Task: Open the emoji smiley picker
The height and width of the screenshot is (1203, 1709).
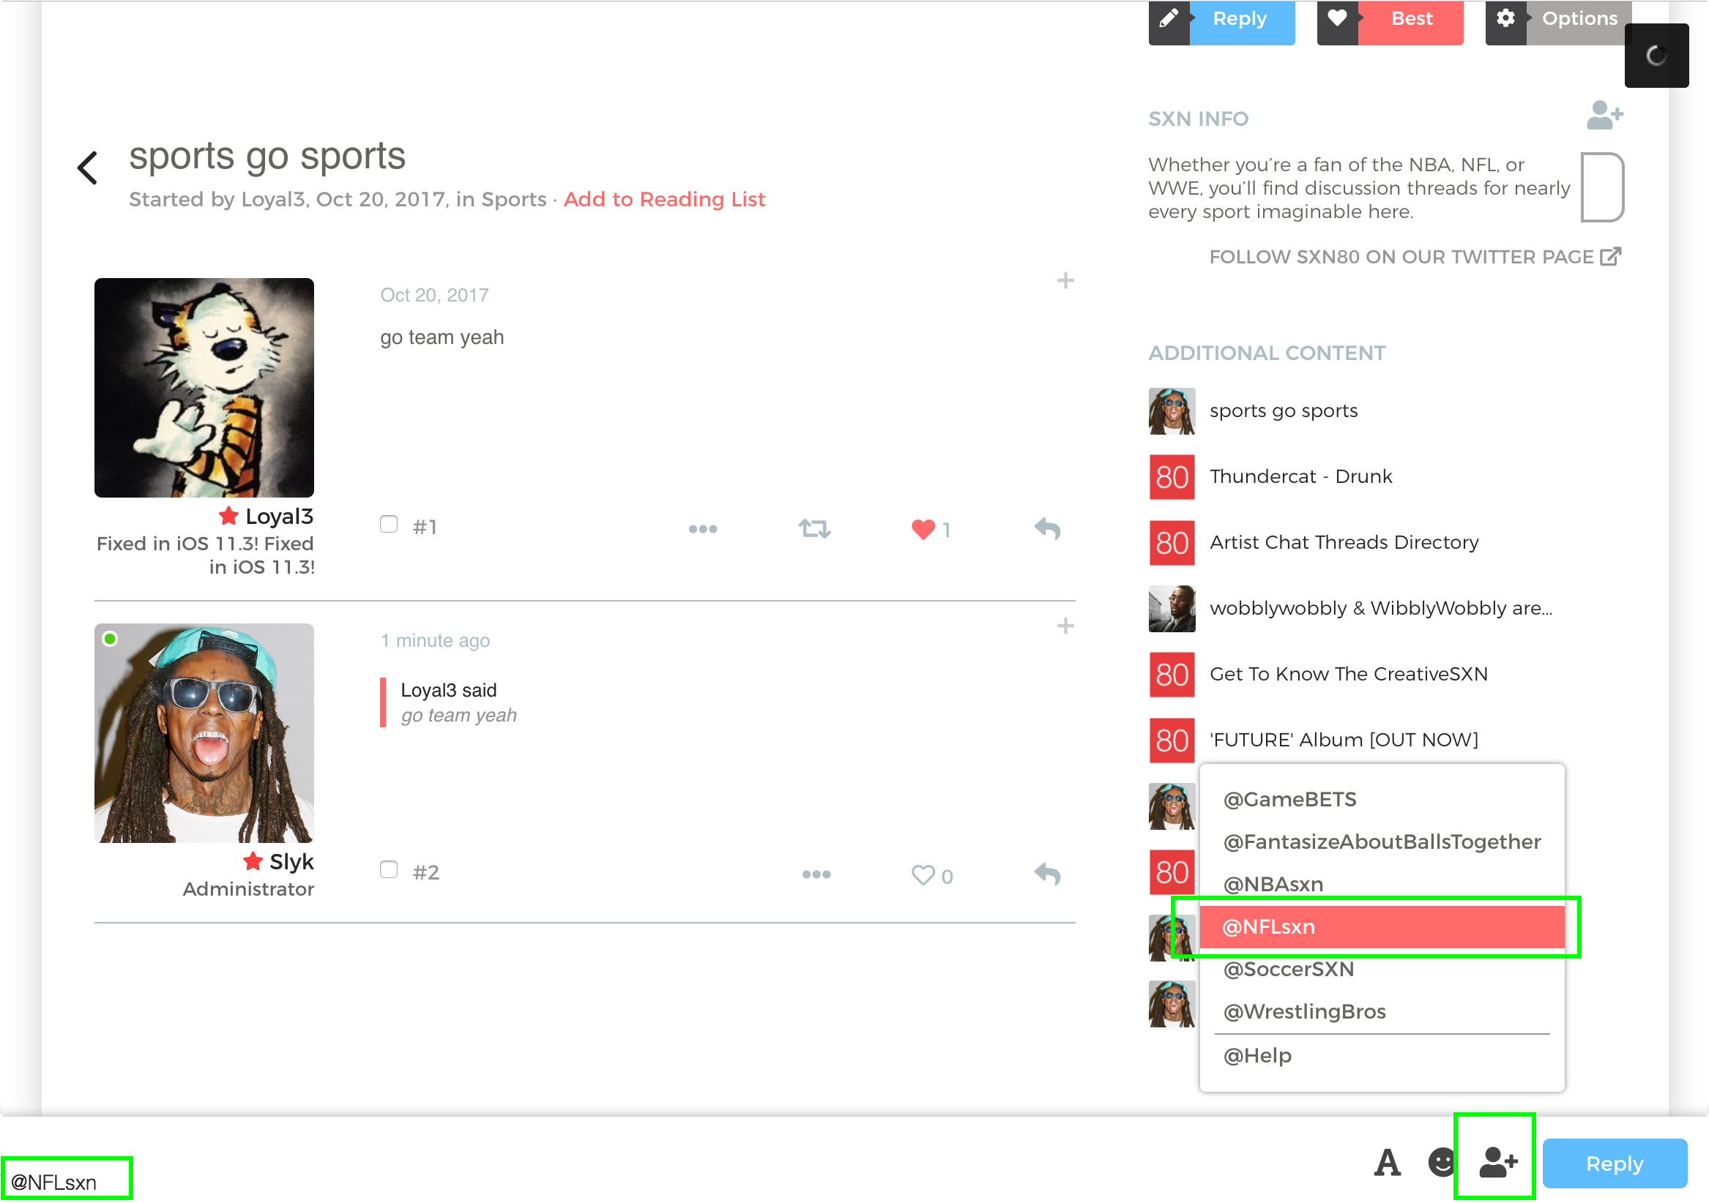Action: [x=1442, y=1162]
